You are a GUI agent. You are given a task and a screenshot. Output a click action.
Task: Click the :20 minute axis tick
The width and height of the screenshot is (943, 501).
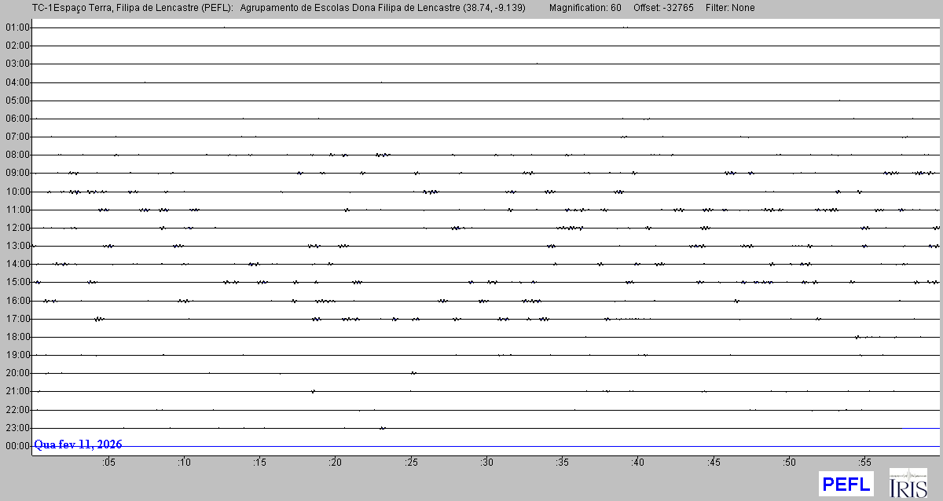tap(336, 463)
